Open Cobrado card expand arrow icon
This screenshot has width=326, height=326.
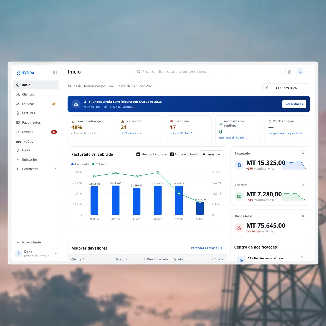click(x=303, y=185)
